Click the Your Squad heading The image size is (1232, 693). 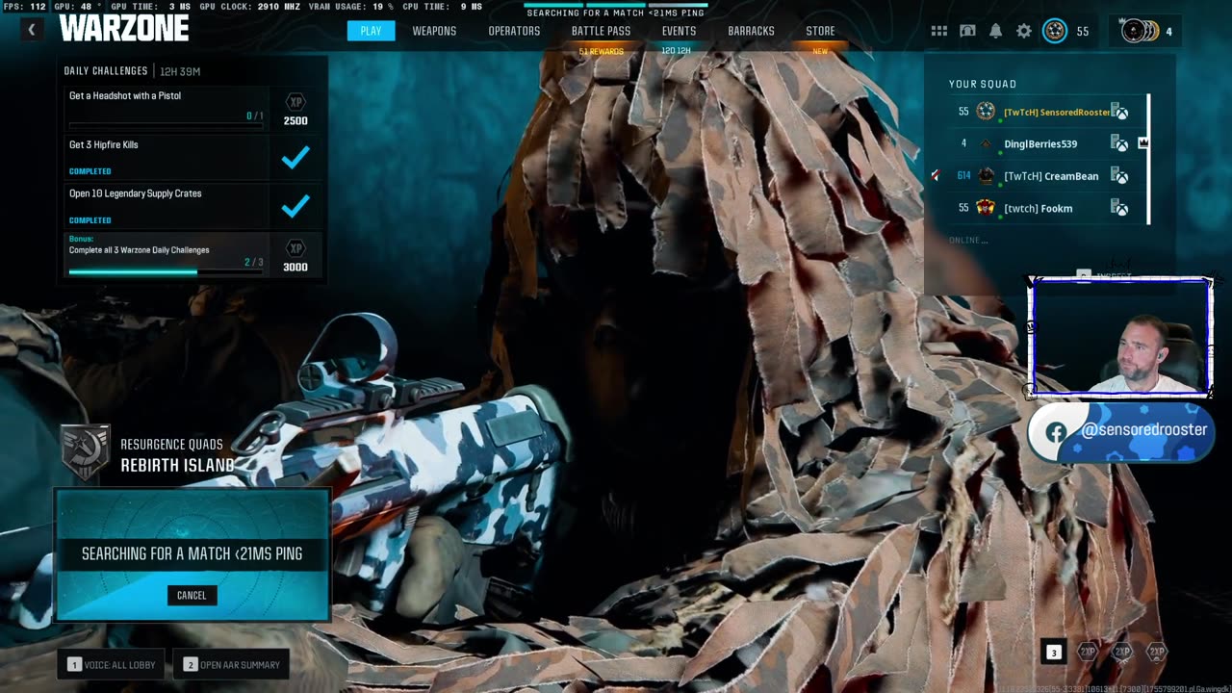(983, 84)
